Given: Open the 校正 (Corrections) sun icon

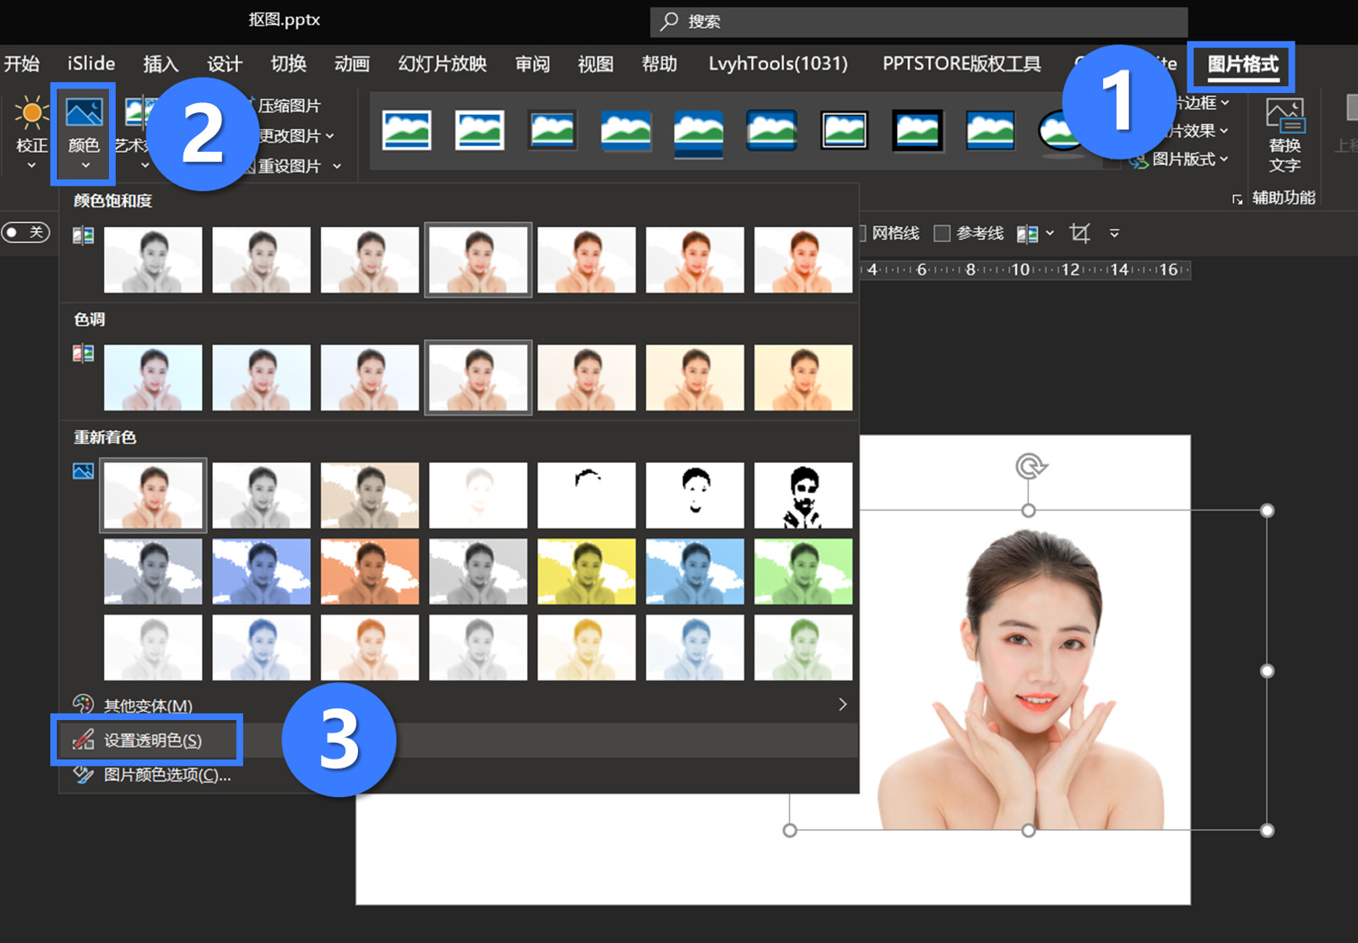Looking at the screenshot, I should coord(31,113).
